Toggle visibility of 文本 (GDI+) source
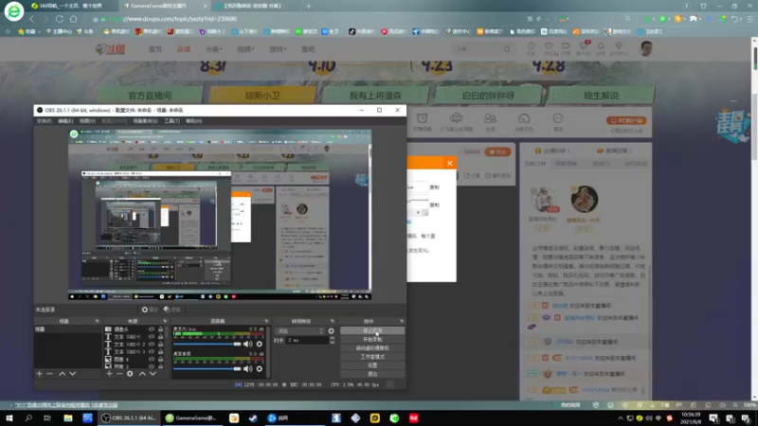This screenshot has width=758, height=426. click(x=152, y=337)
